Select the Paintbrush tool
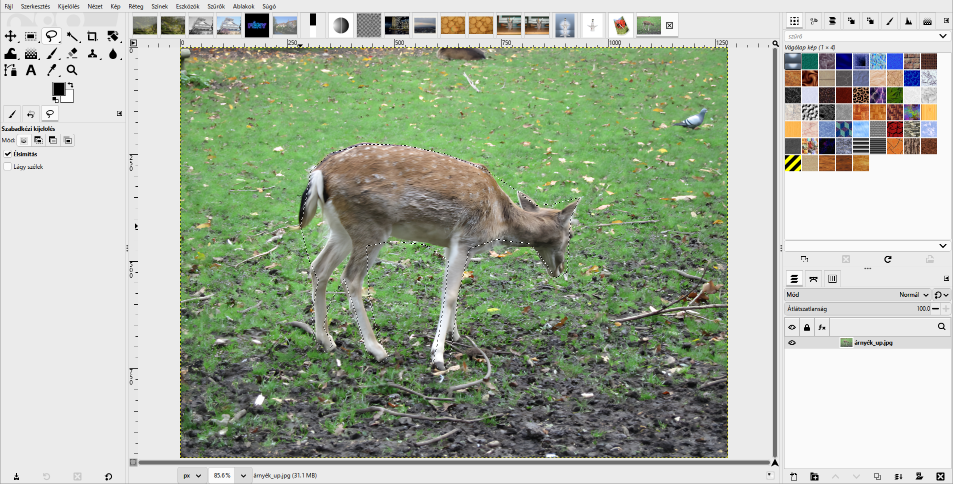Viewport: 953px width, 484px height. pyautogui.click(x=51, y=53)
